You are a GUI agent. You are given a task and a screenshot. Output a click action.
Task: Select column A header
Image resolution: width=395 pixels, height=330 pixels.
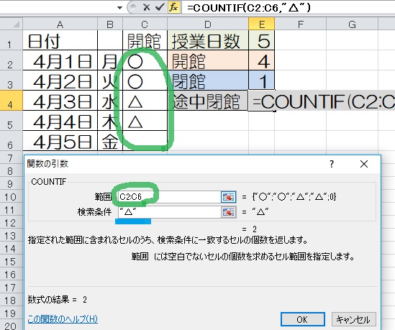click(60, 24)
